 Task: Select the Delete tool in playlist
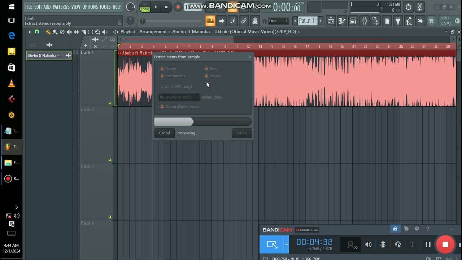[x=62, y=32]
